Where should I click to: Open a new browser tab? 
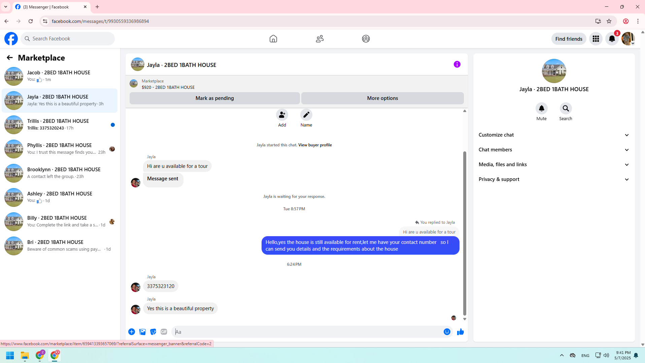point(97,7)
